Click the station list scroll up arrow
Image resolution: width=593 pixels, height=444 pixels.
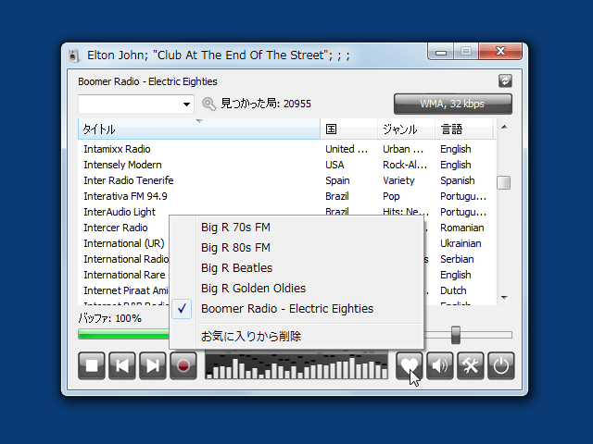pos(504,128)
